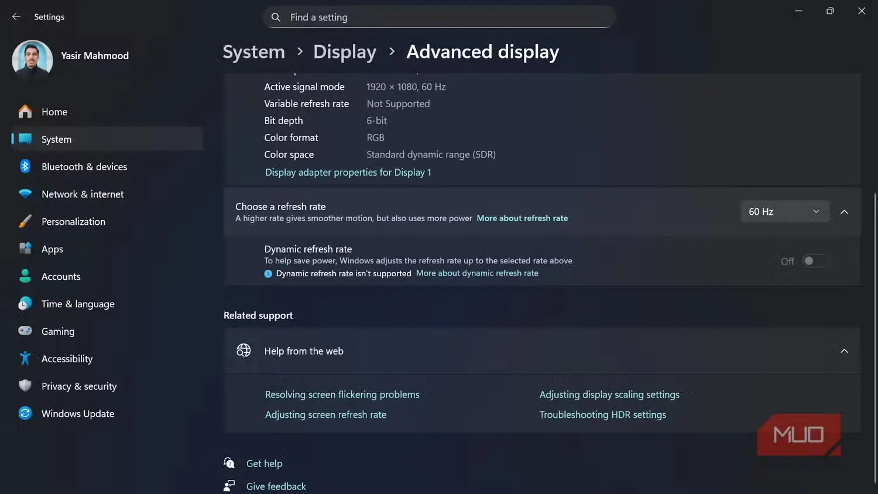This screenshot has height=494, width=878.
Task: Click the Accessibility figure icon
Action: point(25,358)
